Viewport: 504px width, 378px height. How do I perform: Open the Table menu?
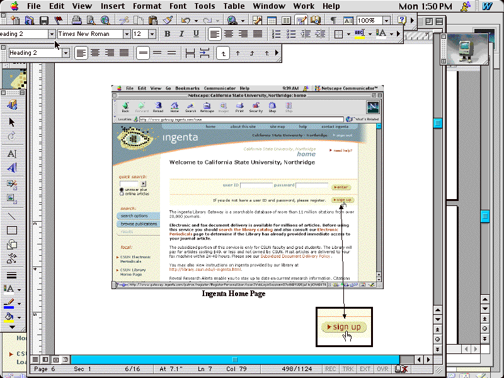(x=234, y=6)
